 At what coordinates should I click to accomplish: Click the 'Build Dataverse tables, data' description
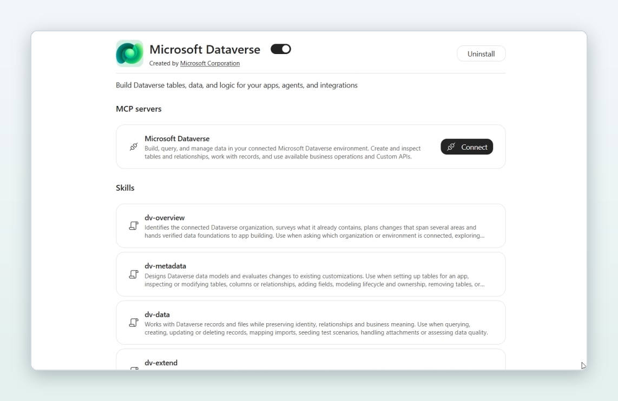[x=236, y=85]
